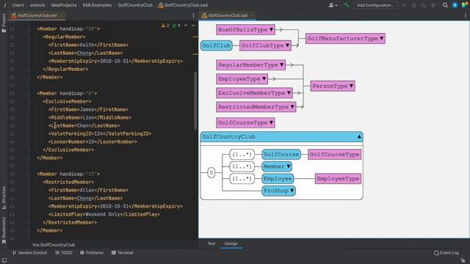Go to next highlighted error arrow
470x264 pixels.
(193, 26)
